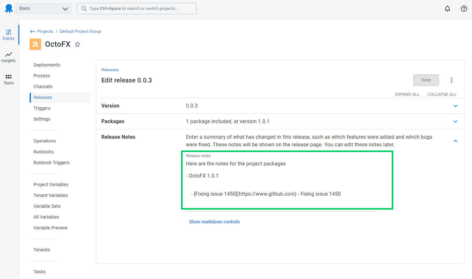This screenshot has width=472, height=279.
Task: Open Tenant Variables menu item
Action: coord(51,195)
